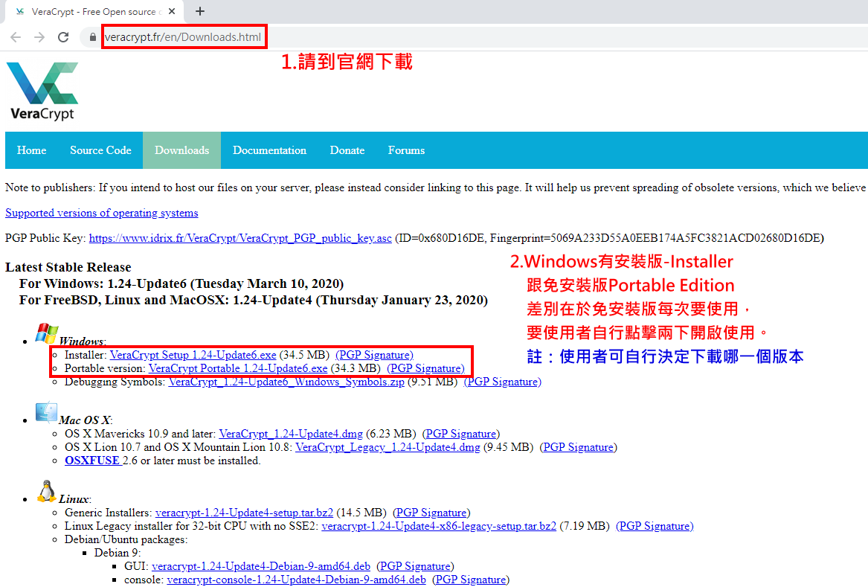Open Supported versions of operating systems link

coord(102,213)
